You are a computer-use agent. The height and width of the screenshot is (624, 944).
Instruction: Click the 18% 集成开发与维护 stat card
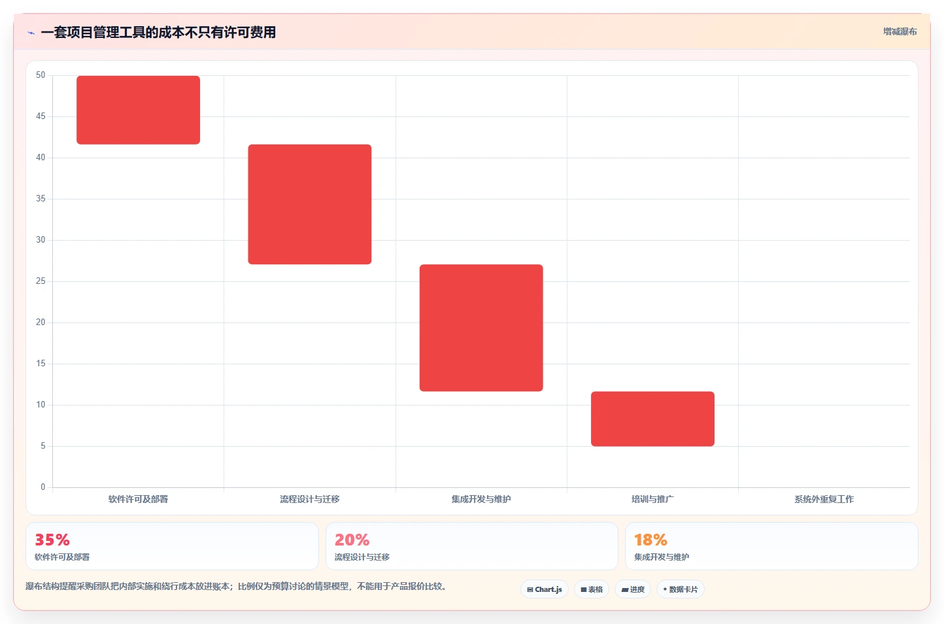click(771, 546)
